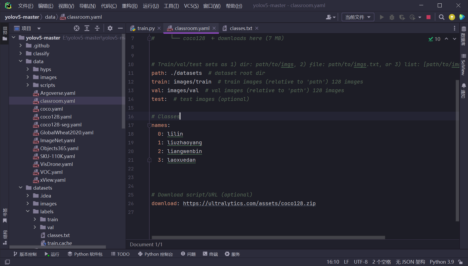Click the 'data' breadcrumb in navigation bar

click(50, 17)
